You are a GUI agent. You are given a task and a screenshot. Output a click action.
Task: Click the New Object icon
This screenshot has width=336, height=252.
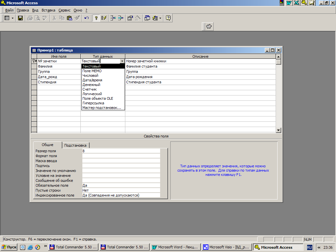click(x=155, y=18)
